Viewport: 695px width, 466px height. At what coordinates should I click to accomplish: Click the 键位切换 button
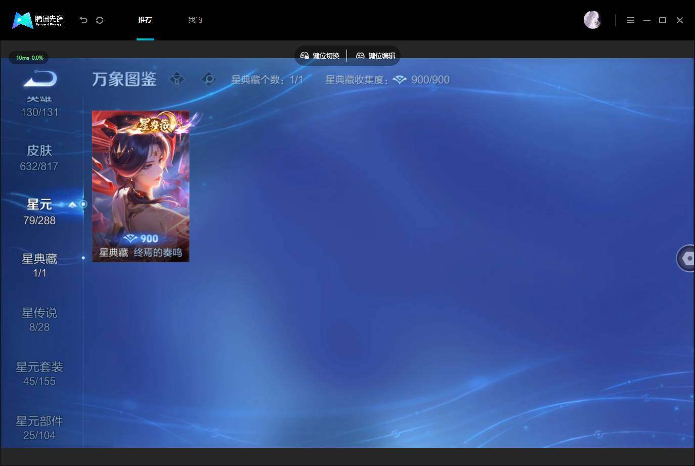320,56
